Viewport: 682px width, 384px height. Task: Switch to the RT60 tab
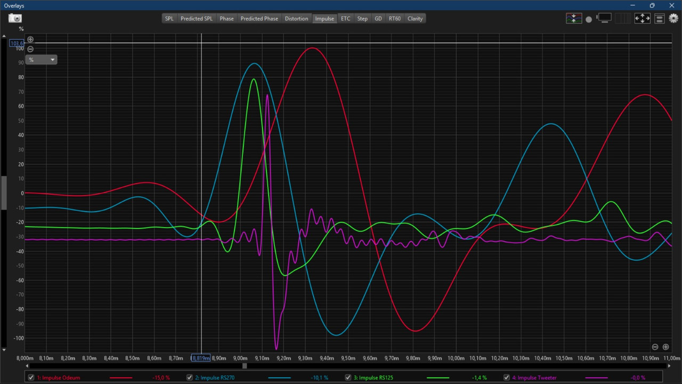394,19
